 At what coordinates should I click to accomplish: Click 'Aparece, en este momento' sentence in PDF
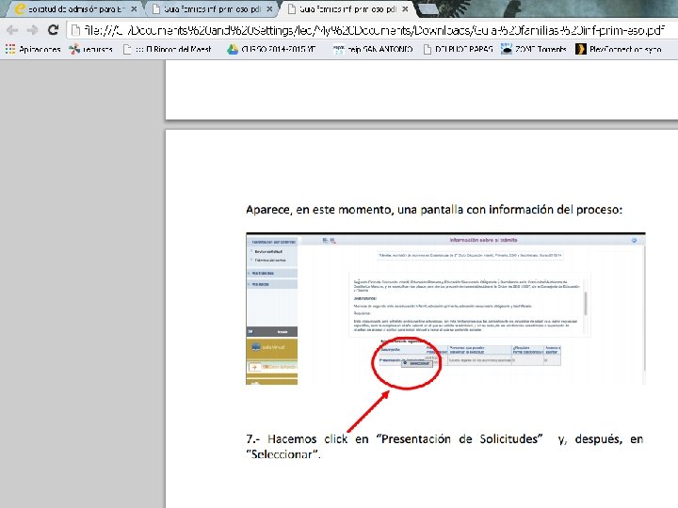[x=434, y=210]
